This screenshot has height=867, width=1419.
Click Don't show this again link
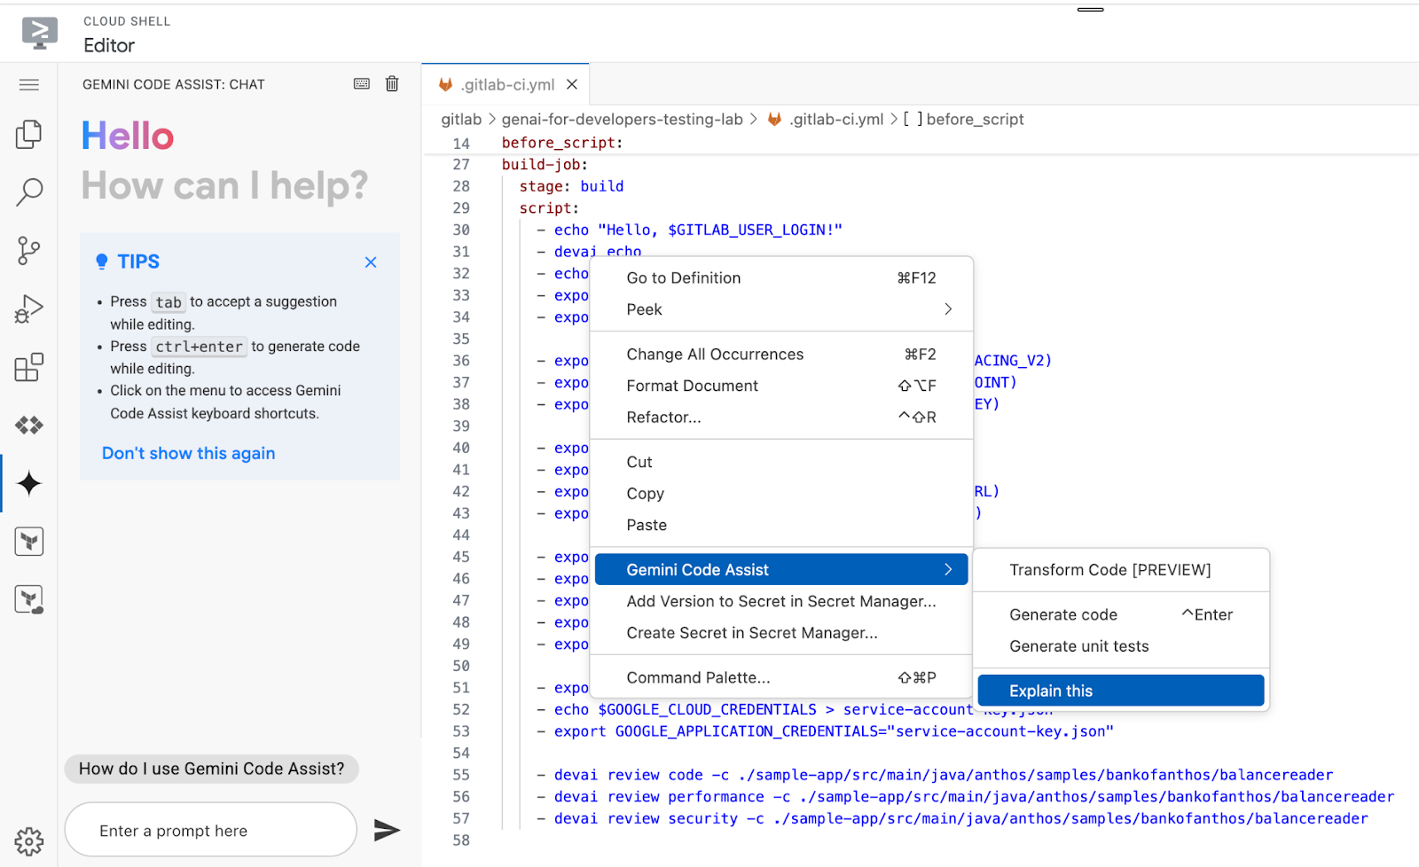(189, 453)
